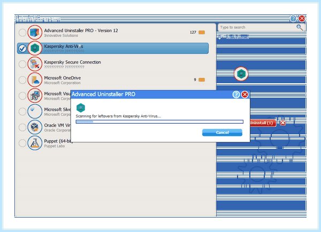Open help from the main window title bar
This screenshot has width=321, height=232.
(293, 19)
